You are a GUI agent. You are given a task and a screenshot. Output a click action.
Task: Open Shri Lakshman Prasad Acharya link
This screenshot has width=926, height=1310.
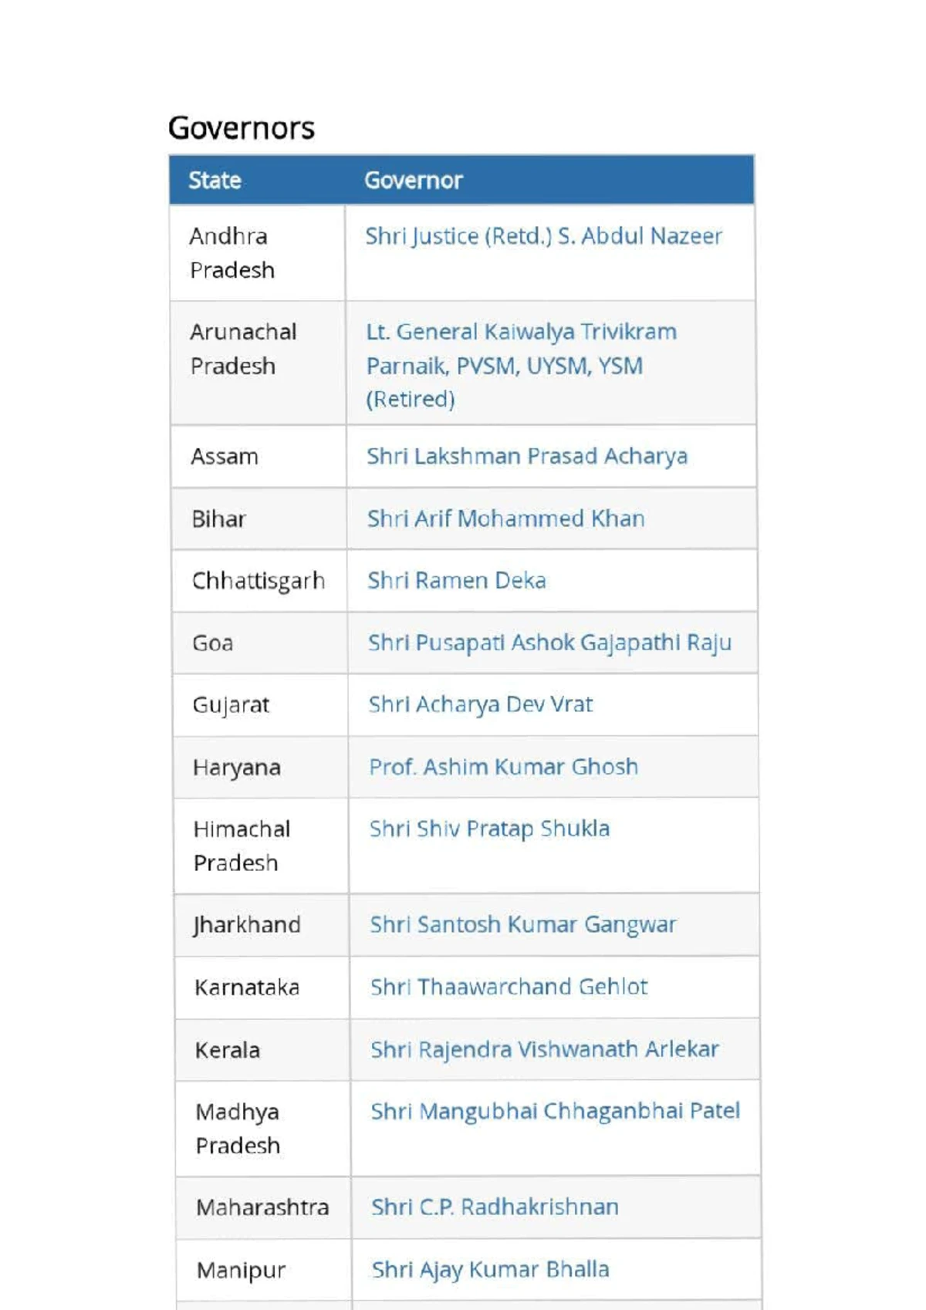[526, 456]
